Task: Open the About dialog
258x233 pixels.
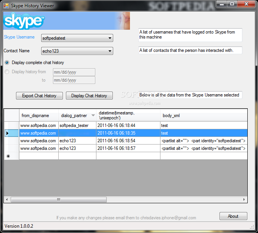Action: [x=233, y=216]
